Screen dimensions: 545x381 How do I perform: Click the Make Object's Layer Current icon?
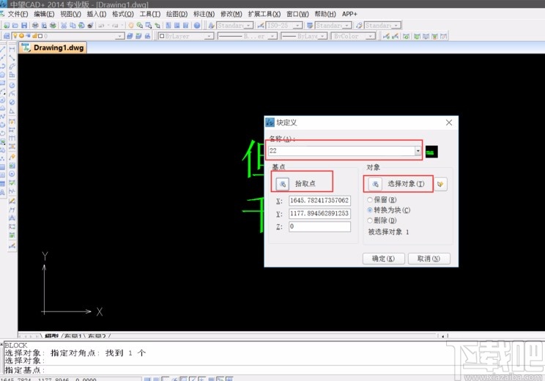[130, 36]
